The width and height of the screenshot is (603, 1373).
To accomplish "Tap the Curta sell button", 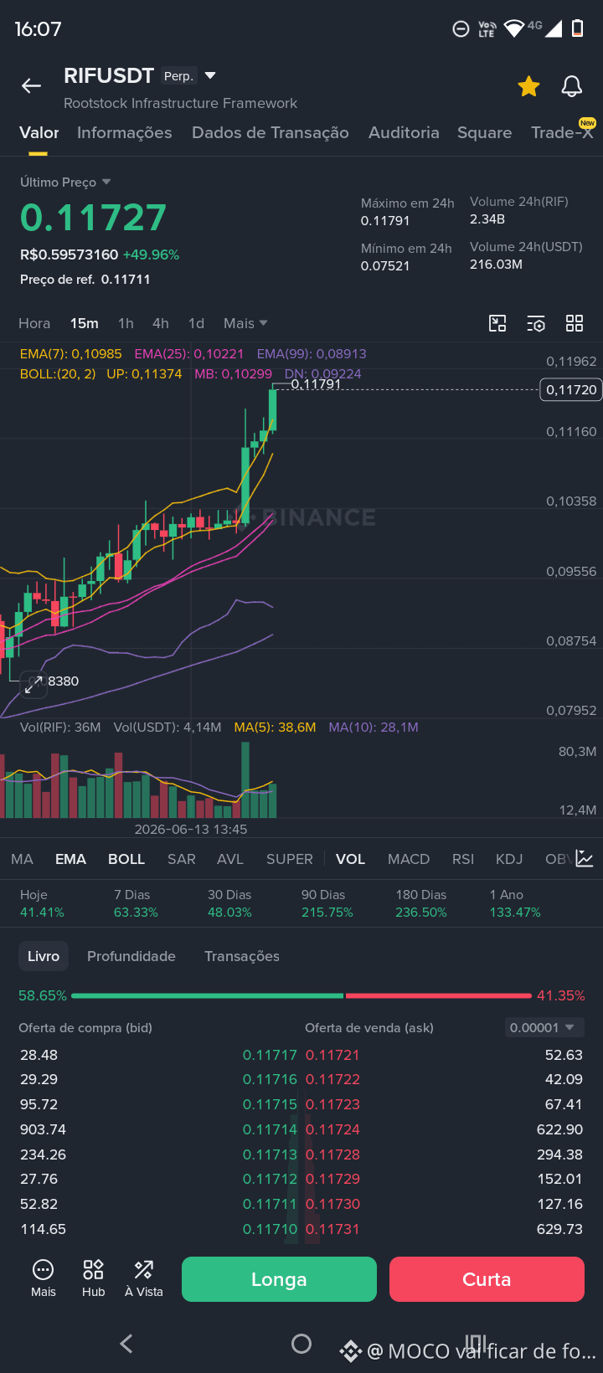I will pos(487,1279).
